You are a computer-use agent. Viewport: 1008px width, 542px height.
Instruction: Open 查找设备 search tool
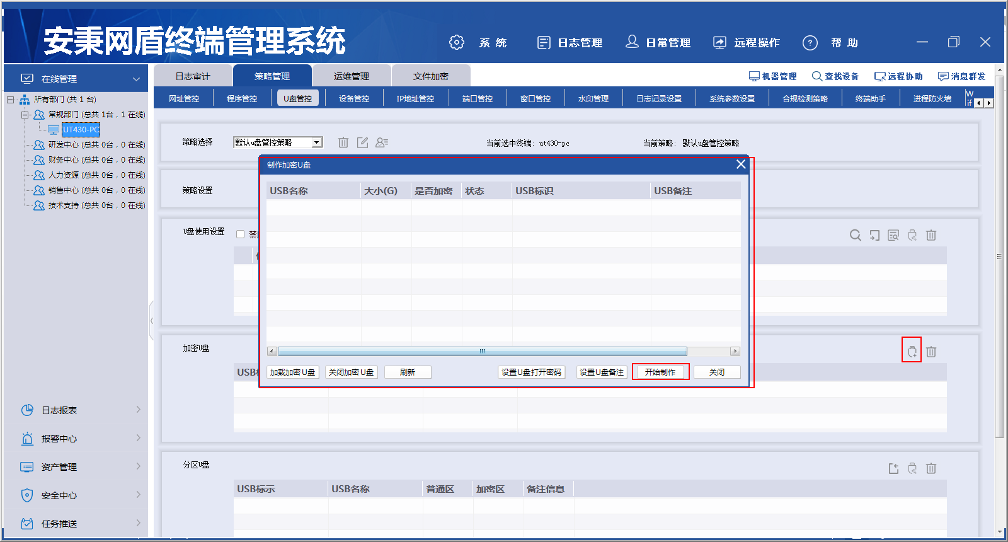[x=835, y=76]
